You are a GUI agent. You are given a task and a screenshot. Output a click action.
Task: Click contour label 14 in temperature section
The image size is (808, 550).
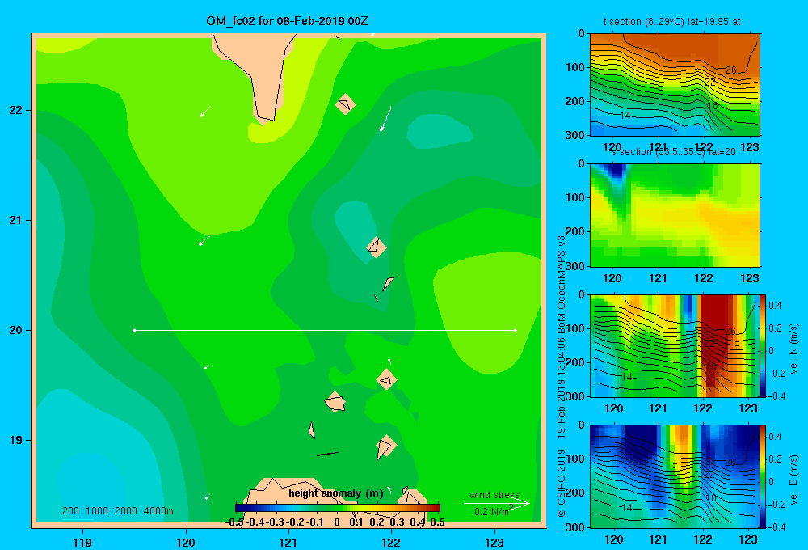click(625, 116)
